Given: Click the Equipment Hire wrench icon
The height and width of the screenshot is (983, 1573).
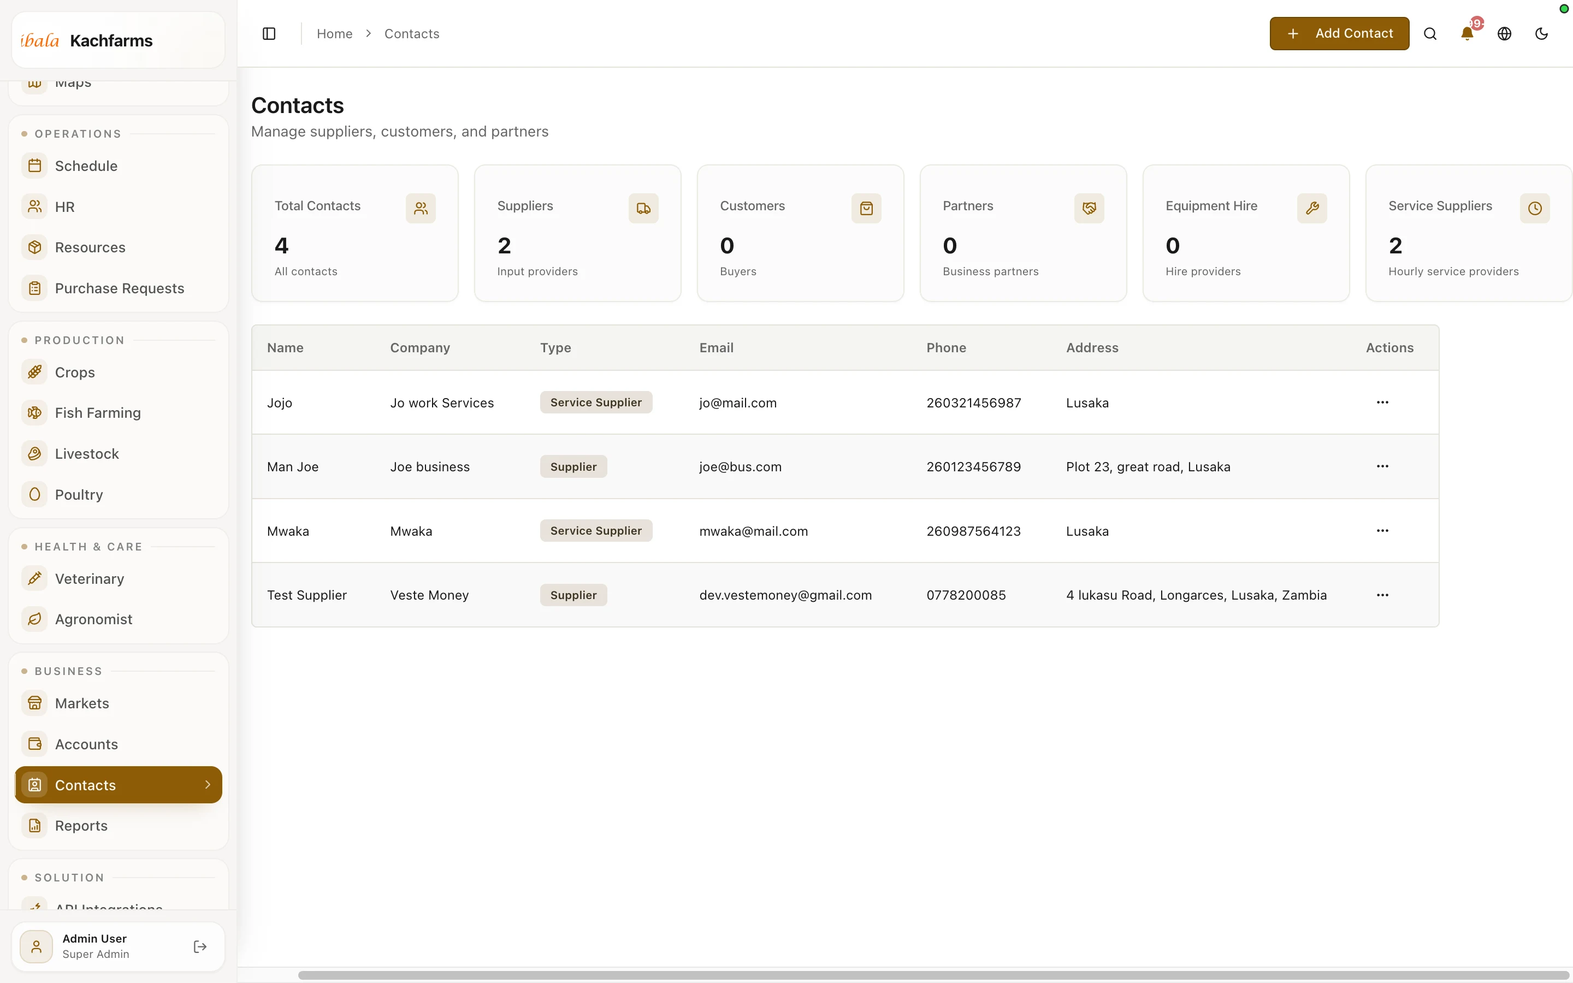Looking at the screenshot, I should (x=1312, y=208).
